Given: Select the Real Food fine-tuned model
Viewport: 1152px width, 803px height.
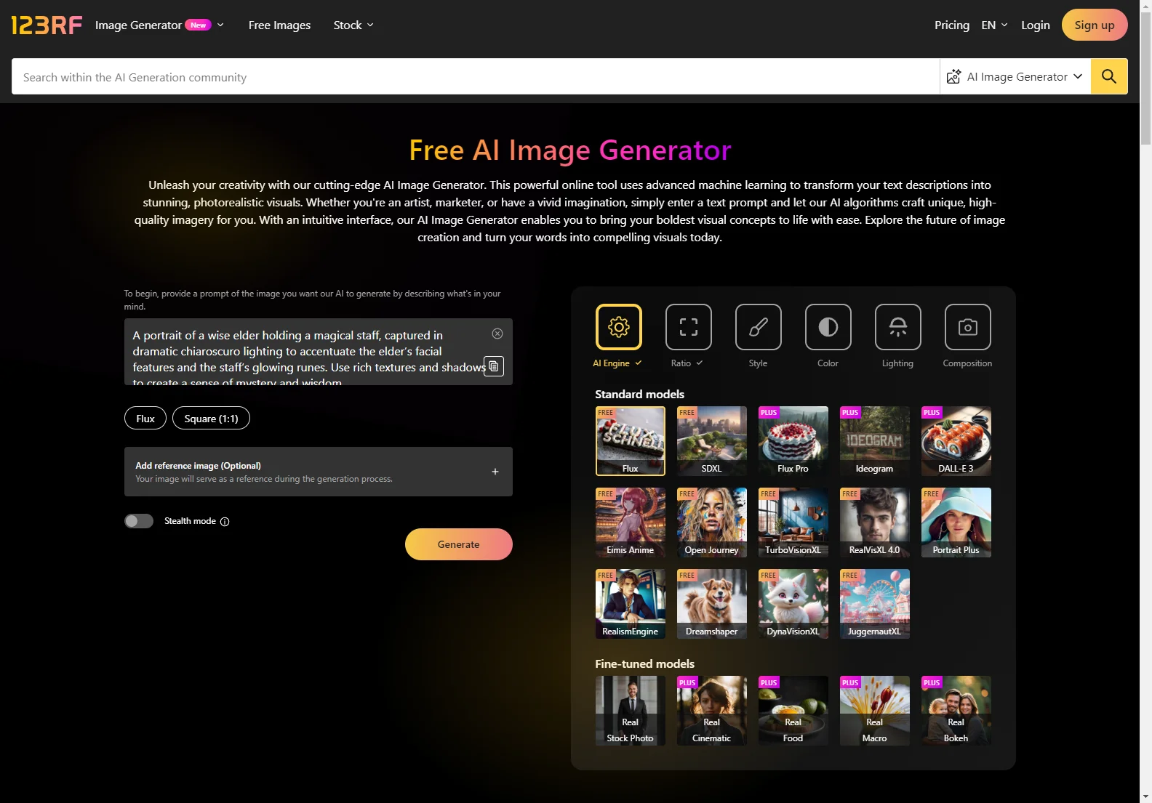Looking at the screenshot, I should point(793,711).
